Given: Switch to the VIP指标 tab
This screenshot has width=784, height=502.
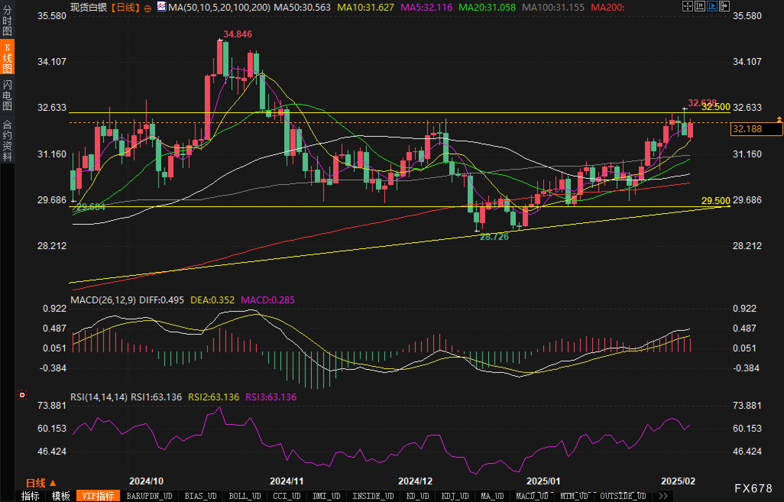Looking at the screenshot, I should pos(99,496).
